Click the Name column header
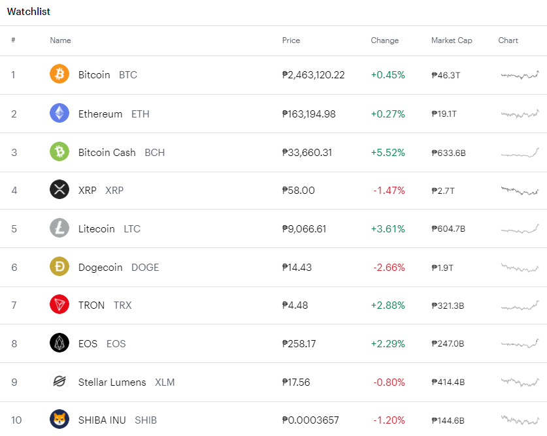 [x=60, y=40]
